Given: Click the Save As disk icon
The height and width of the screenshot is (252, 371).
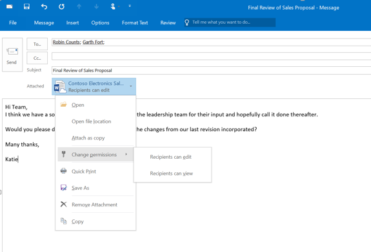Looking at the screenshot, I should (x=63, y=188).
